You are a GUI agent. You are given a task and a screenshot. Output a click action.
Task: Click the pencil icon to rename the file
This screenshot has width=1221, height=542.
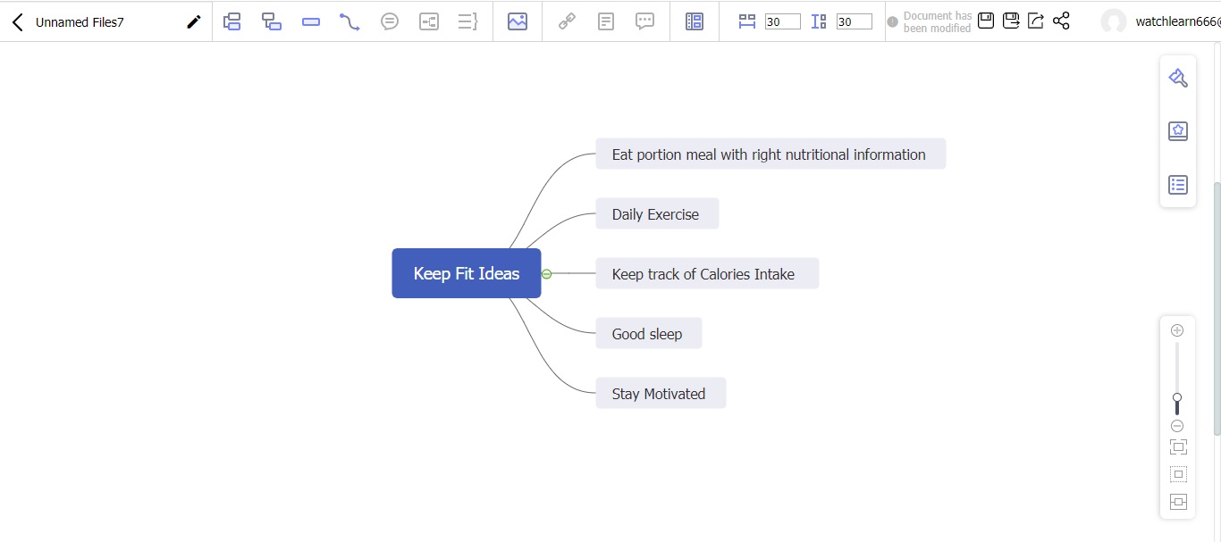pos(193,22)
